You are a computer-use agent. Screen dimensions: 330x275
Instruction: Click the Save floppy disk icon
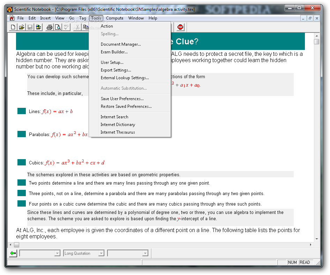30,27
